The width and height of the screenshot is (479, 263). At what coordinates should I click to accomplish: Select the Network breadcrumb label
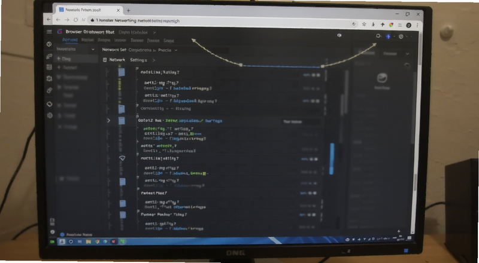[117, 60]
